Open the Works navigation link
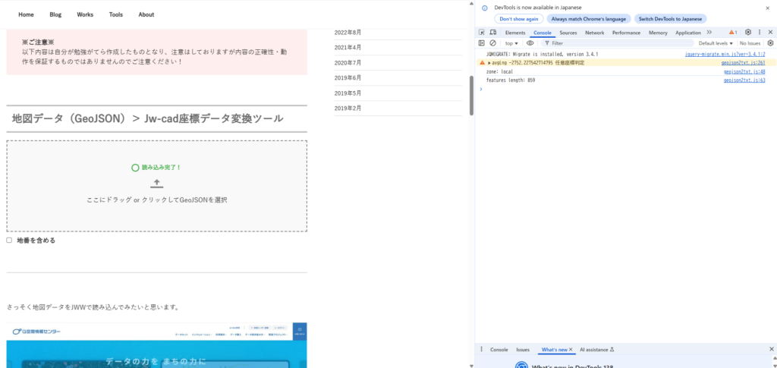777x368 pixels. pyautogui.click(x=85, y=14)
